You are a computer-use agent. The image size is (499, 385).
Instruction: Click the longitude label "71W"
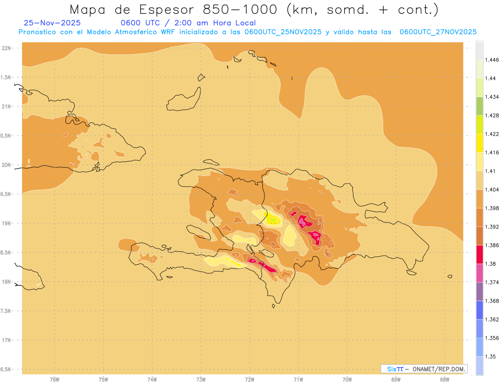point(299,380)
